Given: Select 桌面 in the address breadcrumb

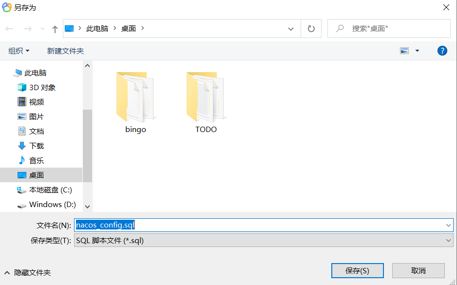Looking at the screenshot, I should coord(129,28).
